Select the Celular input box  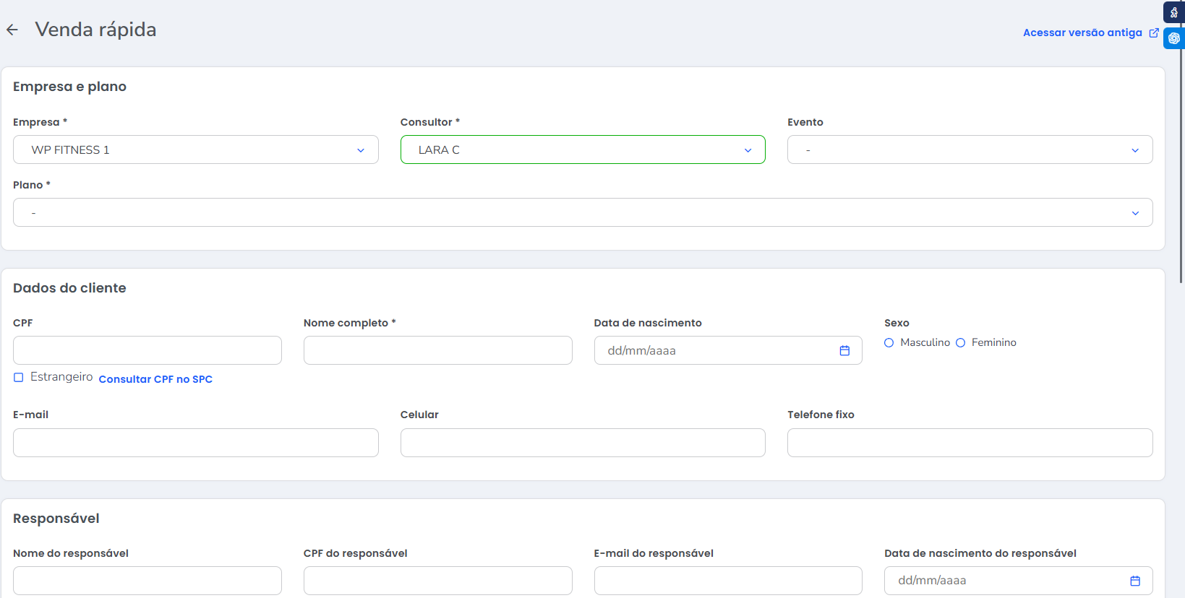(x=582, y=443)
